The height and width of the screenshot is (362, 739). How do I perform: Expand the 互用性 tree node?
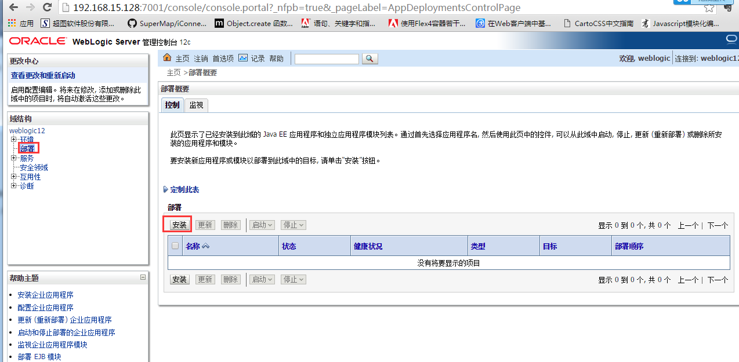pyautogui.click(x=14, y=177)
